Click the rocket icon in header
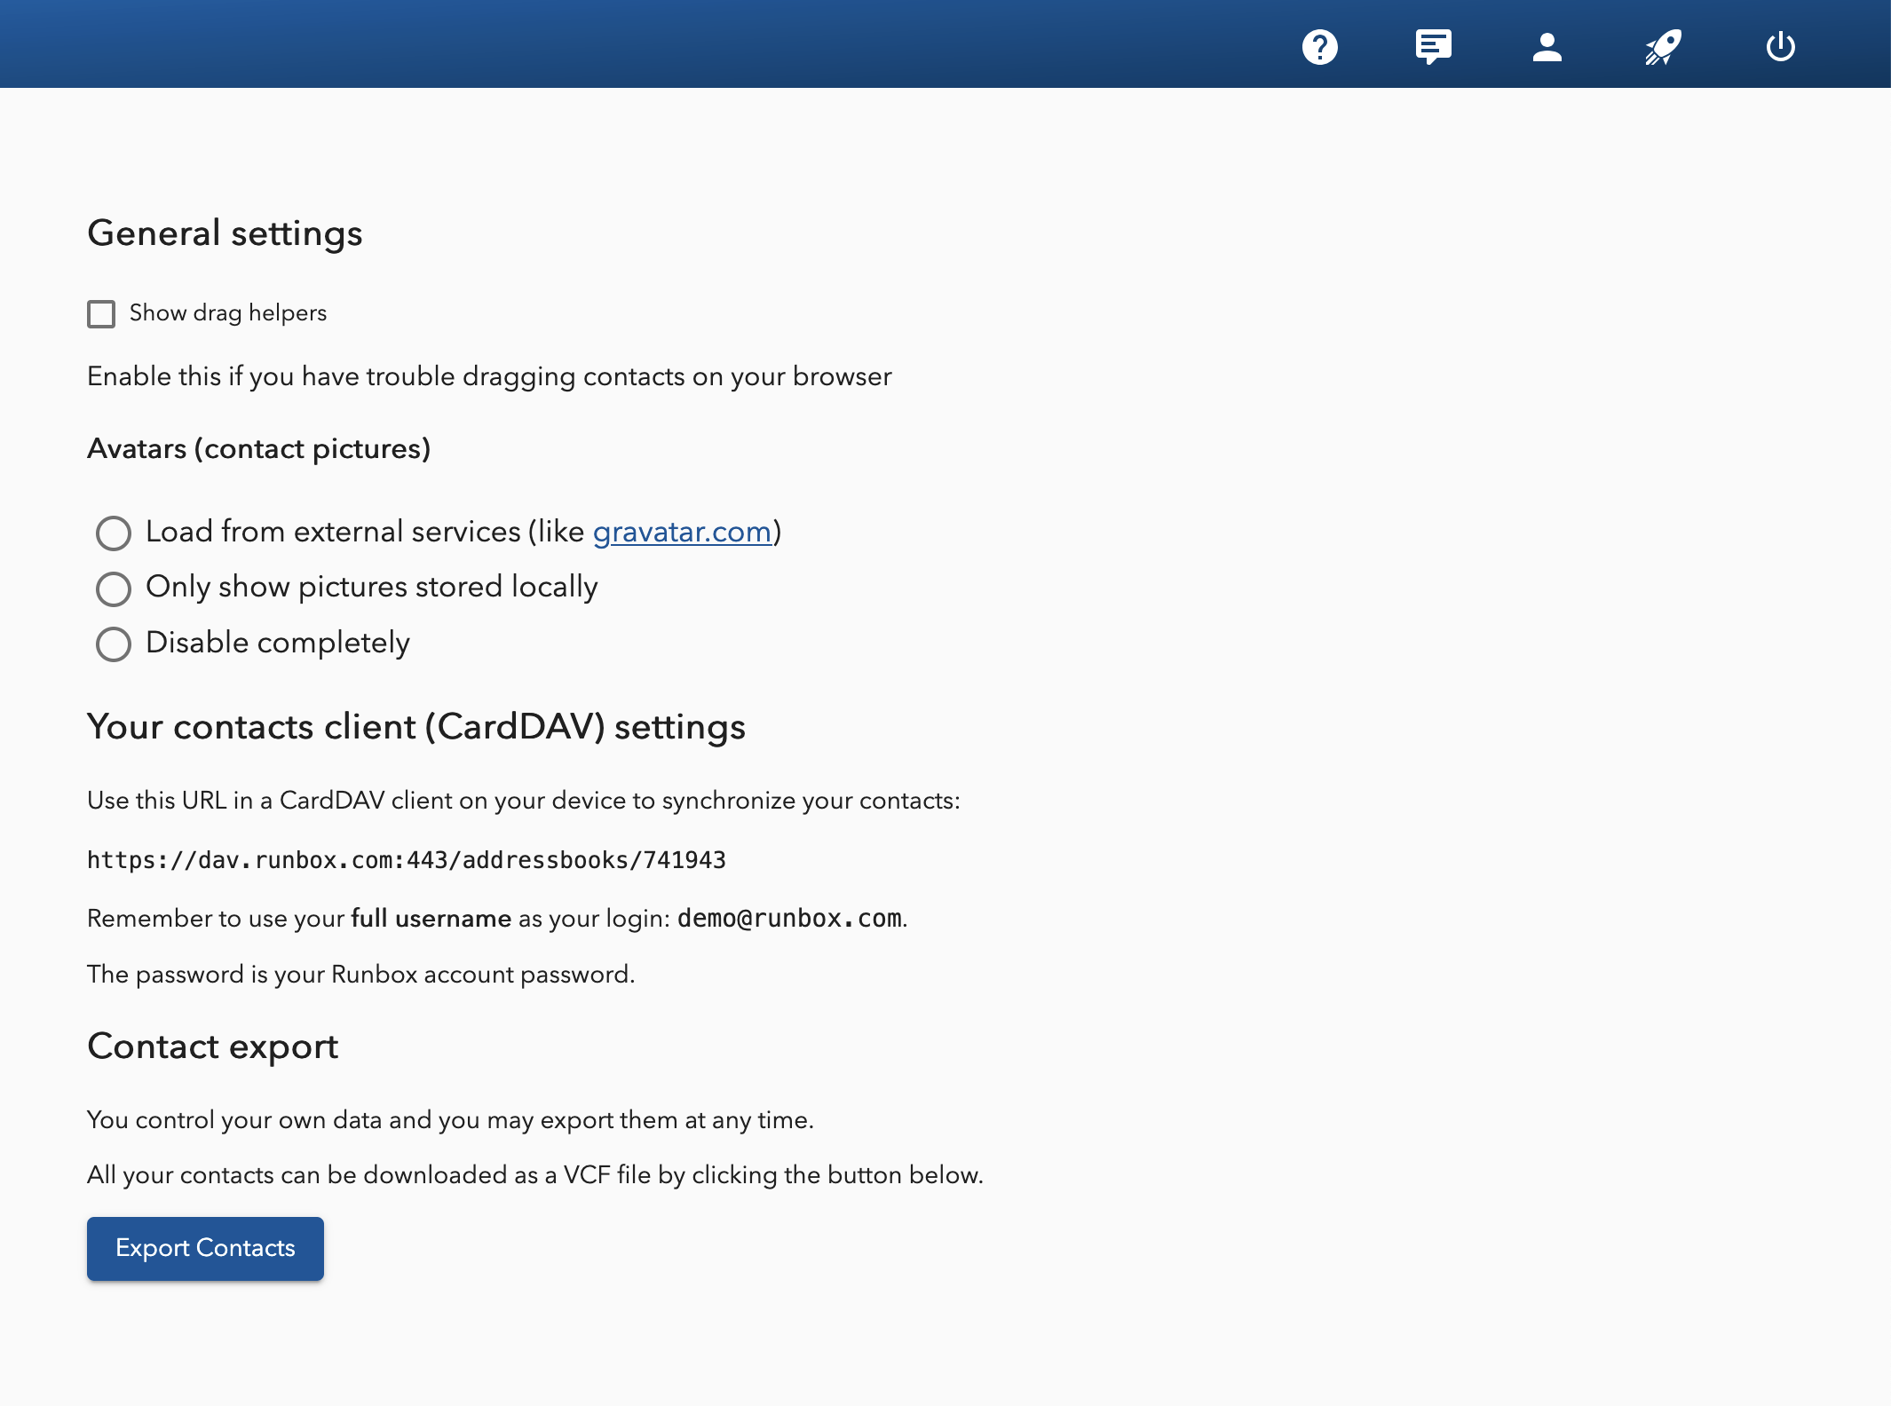1891x1406 pixels. coord(1663,47)
